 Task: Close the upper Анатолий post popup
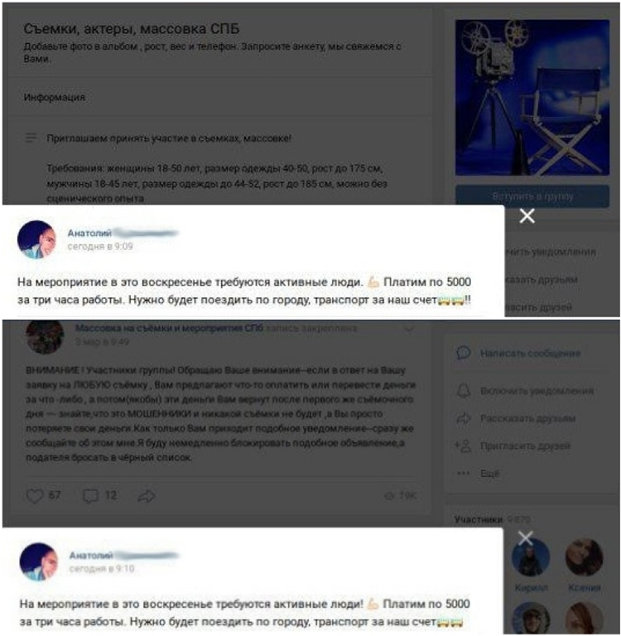[x=527, y=216]
